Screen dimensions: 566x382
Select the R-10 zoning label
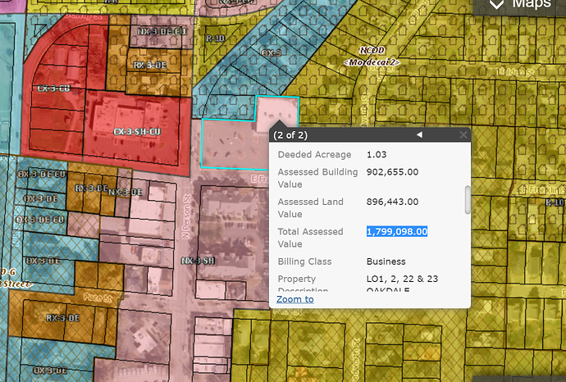click(216, 39)
